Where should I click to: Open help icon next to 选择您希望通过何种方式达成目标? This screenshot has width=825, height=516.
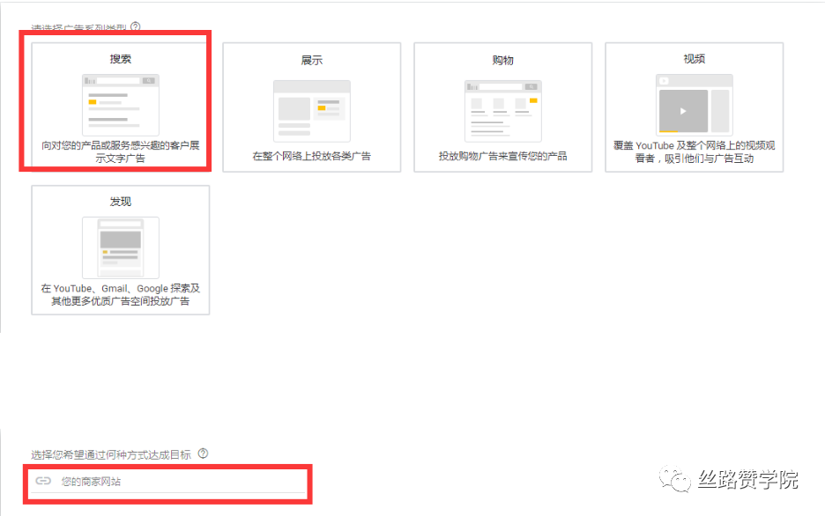[203, 453]
